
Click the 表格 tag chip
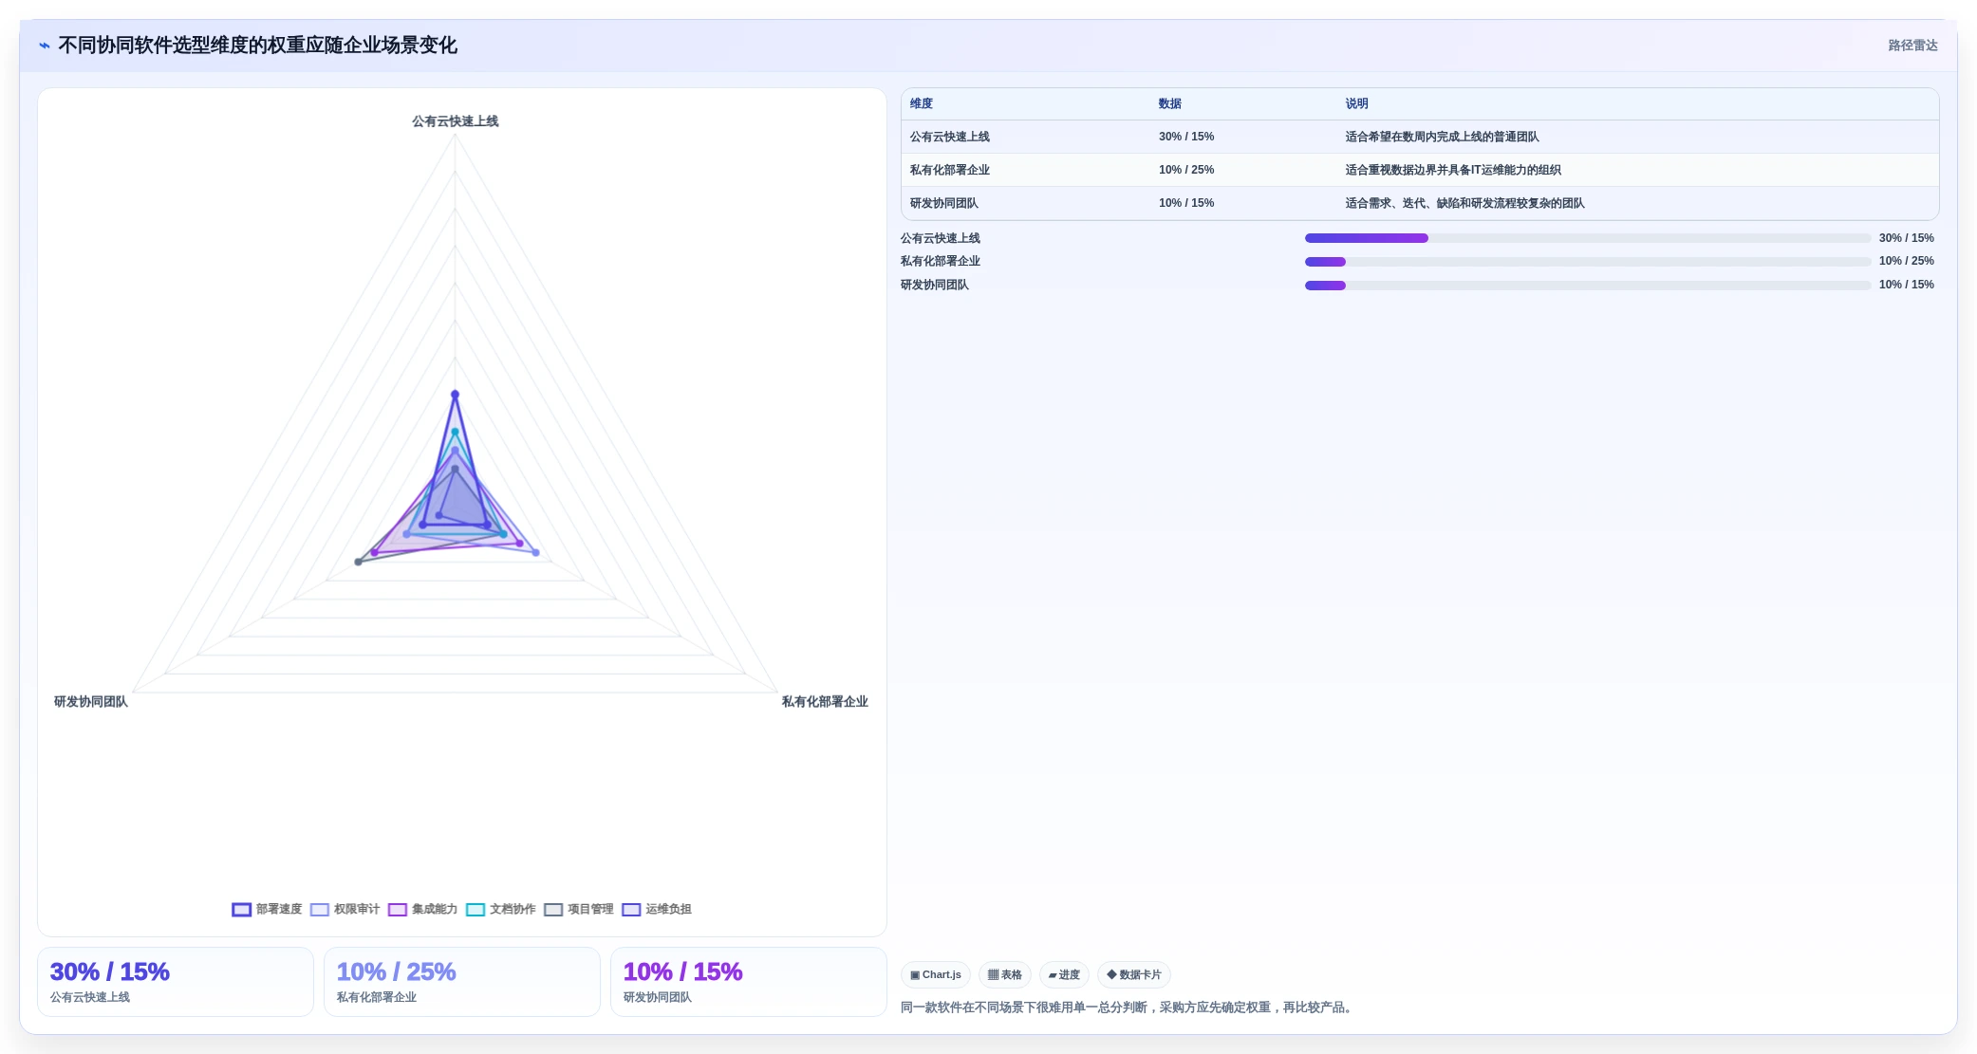[x=1004, y=974]
